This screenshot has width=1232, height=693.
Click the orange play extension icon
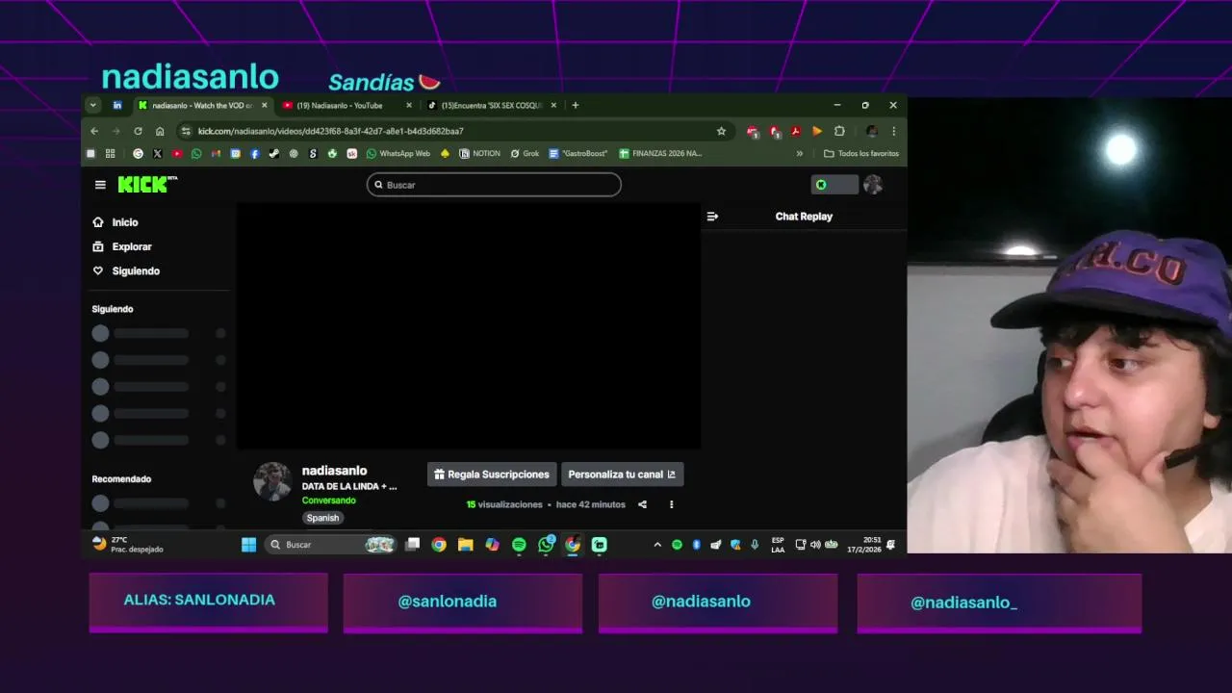817,131
